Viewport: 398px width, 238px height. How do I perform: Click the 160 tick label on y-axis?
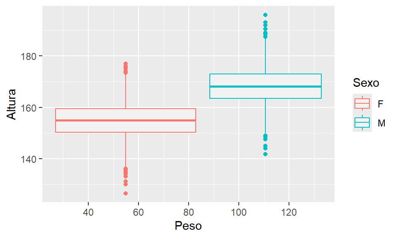click(x=29, y=108)
